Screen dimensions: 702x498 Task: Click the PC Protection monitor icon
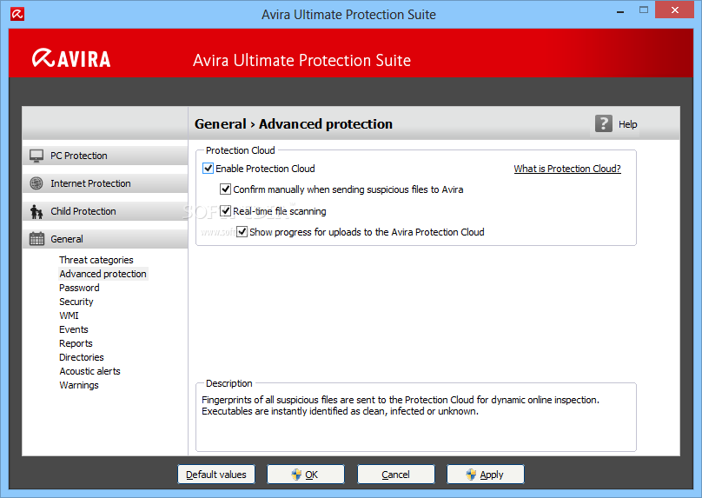(36, 156)
